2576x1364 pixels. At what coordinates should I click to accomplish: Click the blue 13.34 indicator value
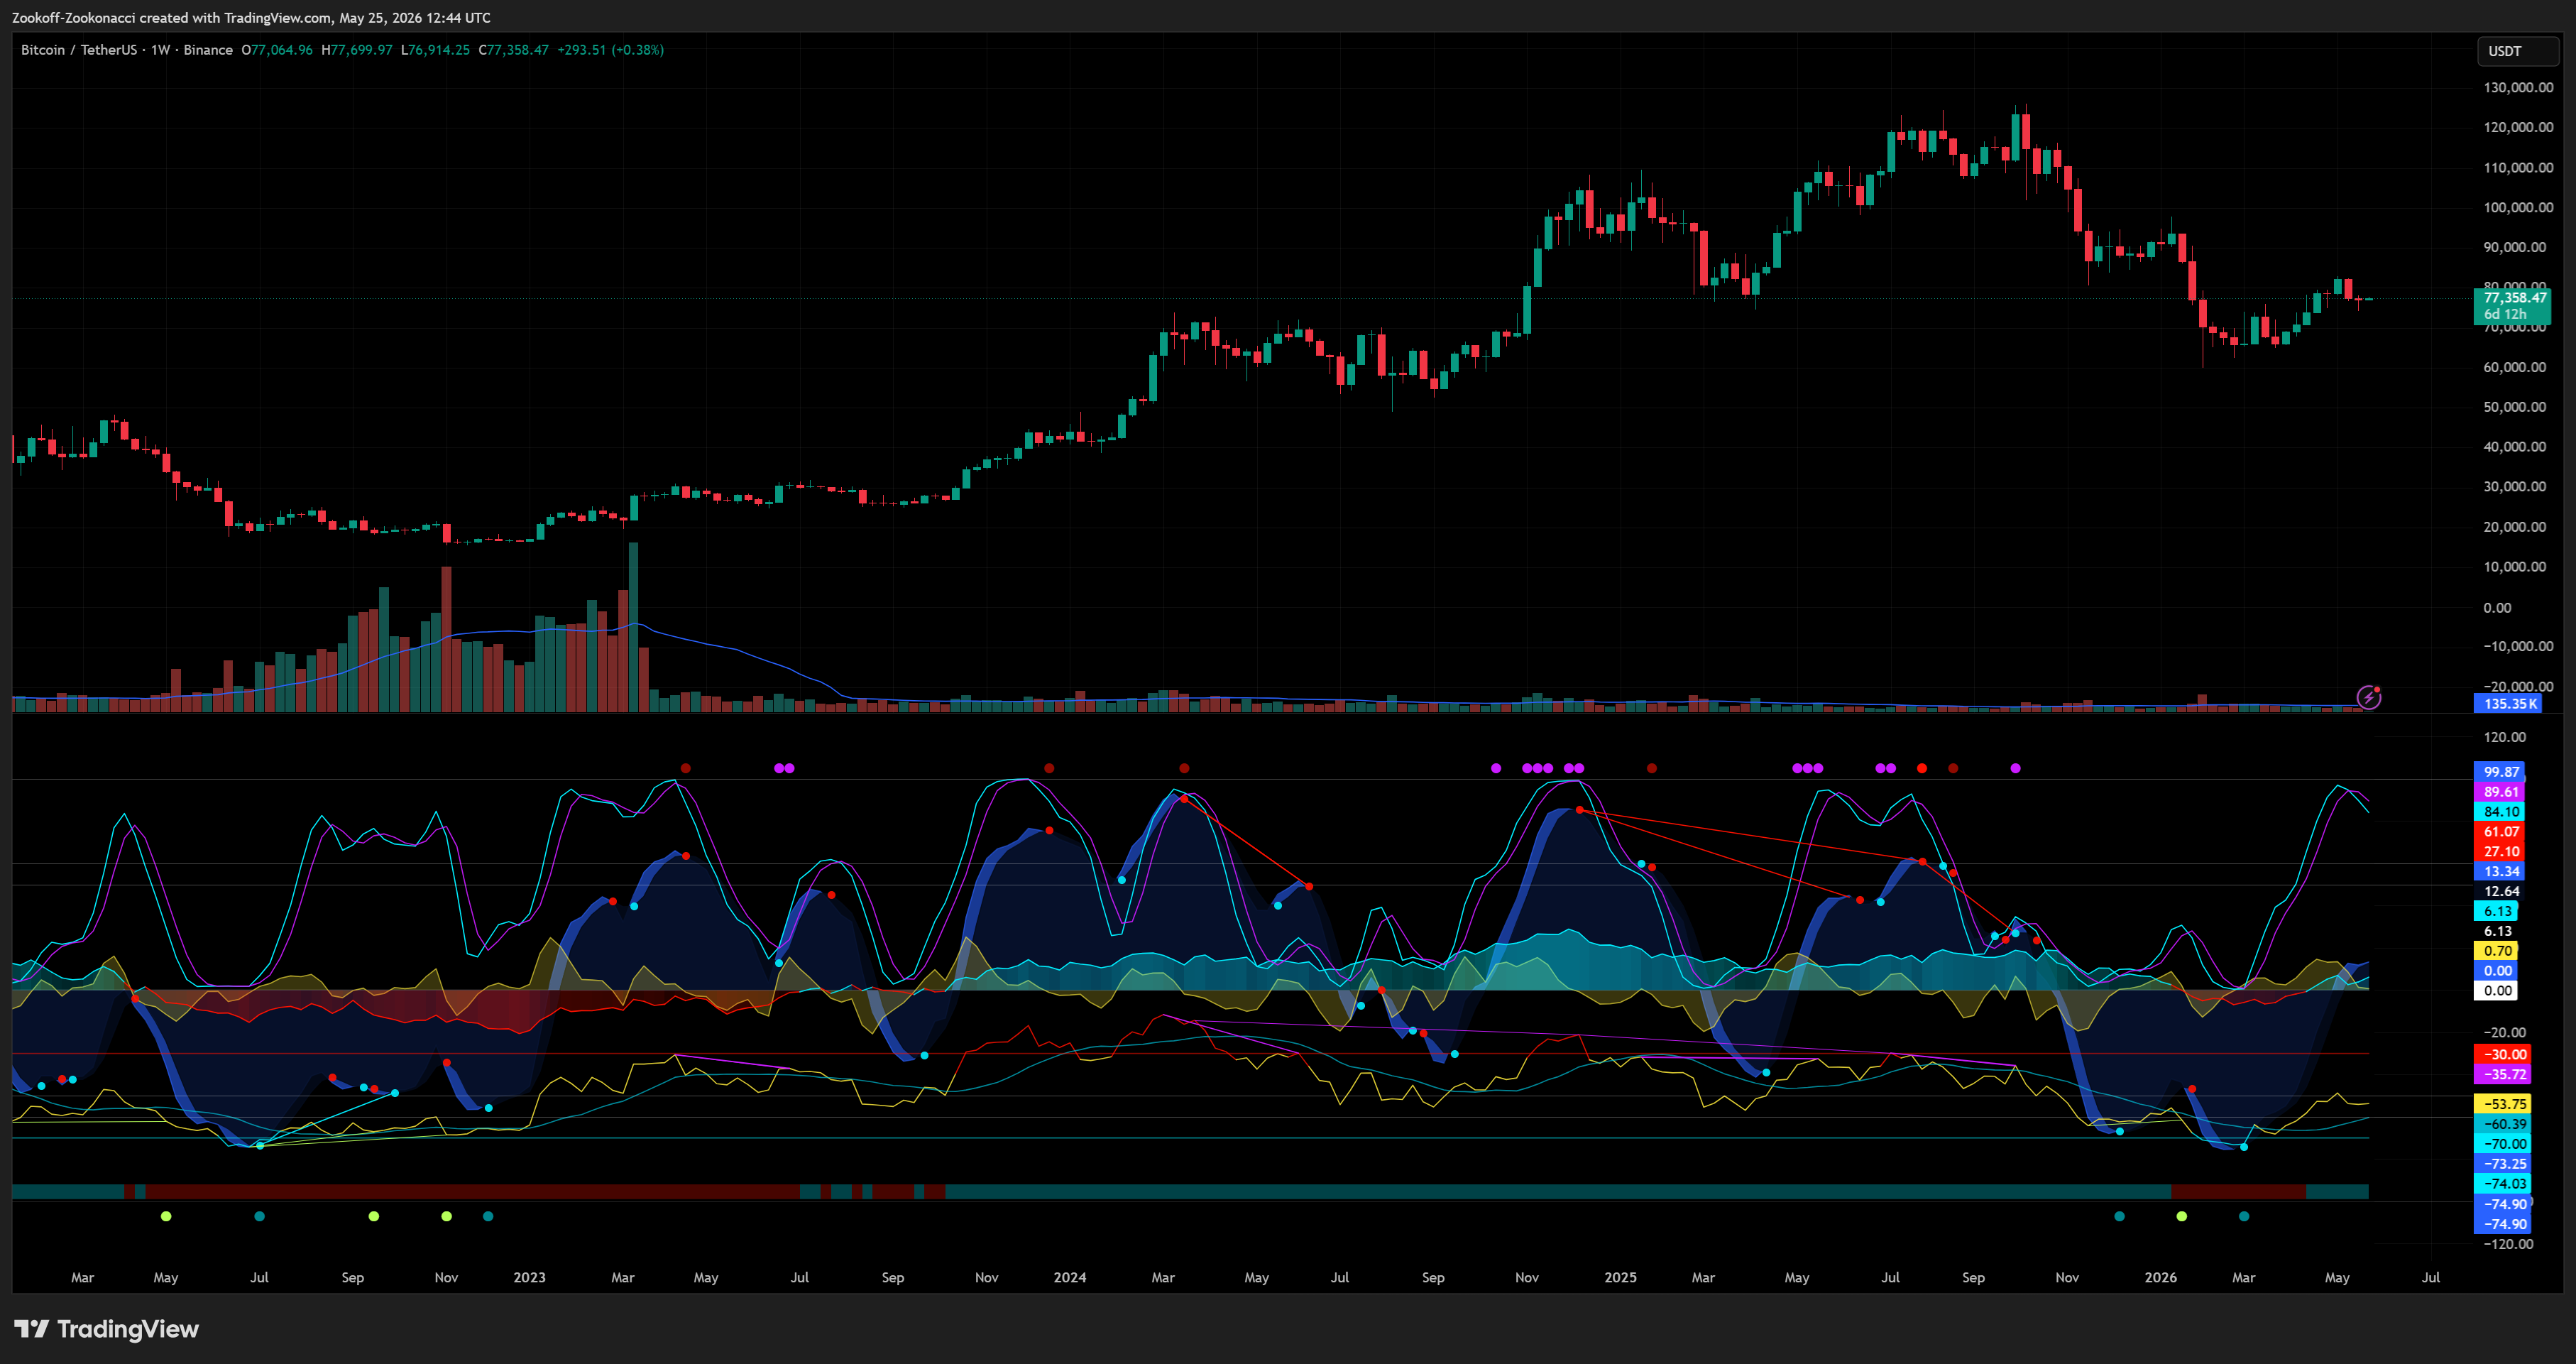point(2499,872)
